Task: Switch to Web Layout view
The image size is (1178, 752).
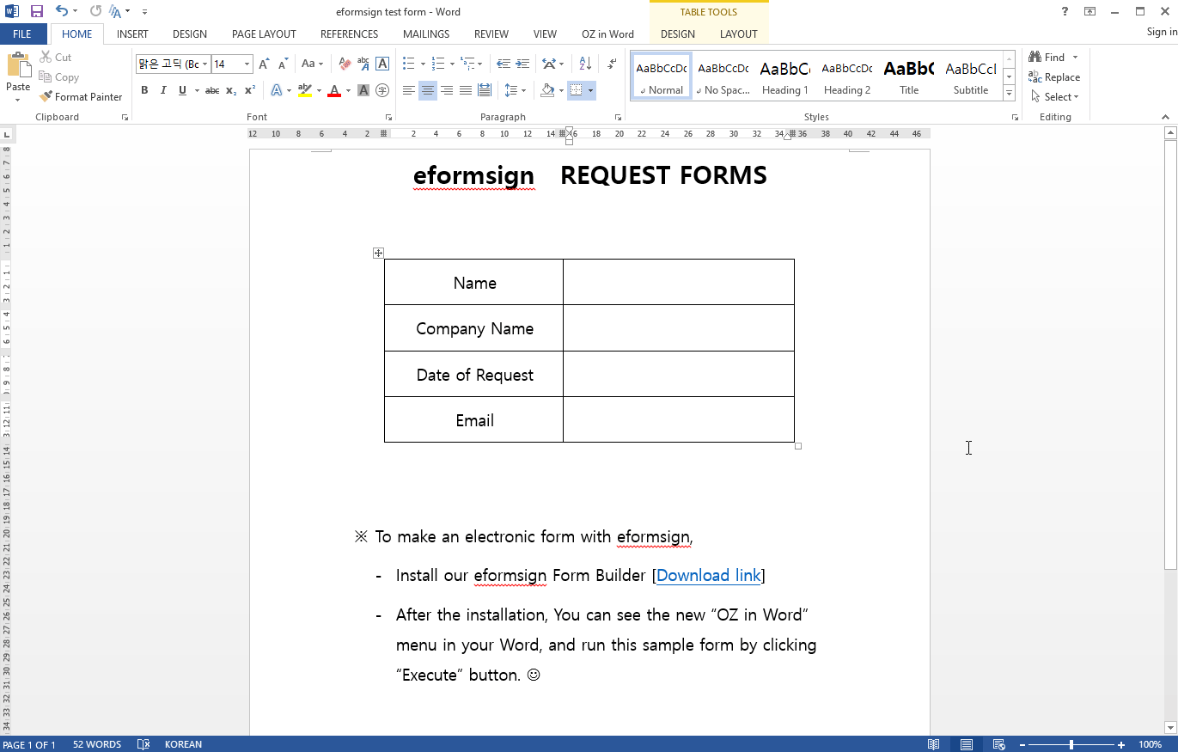Action: [x=999, y=744]
